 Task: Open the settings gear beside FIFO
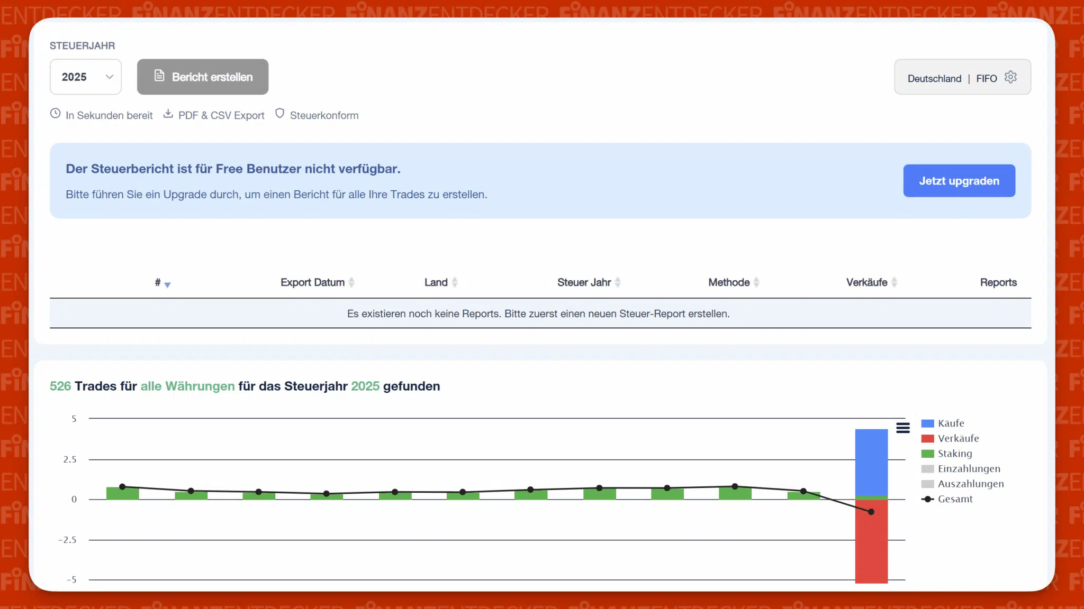(1011, 77)
